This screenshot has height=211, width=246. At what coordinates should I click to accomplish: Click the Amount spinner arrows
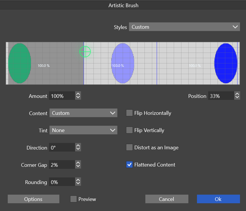78,96
